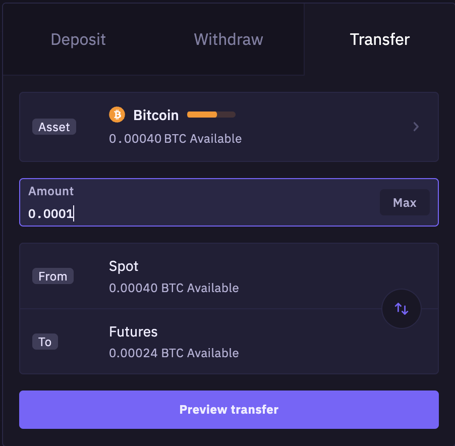Select the To label badge
Viewport: 455px width, 446px height.
(x=45, y=342)
